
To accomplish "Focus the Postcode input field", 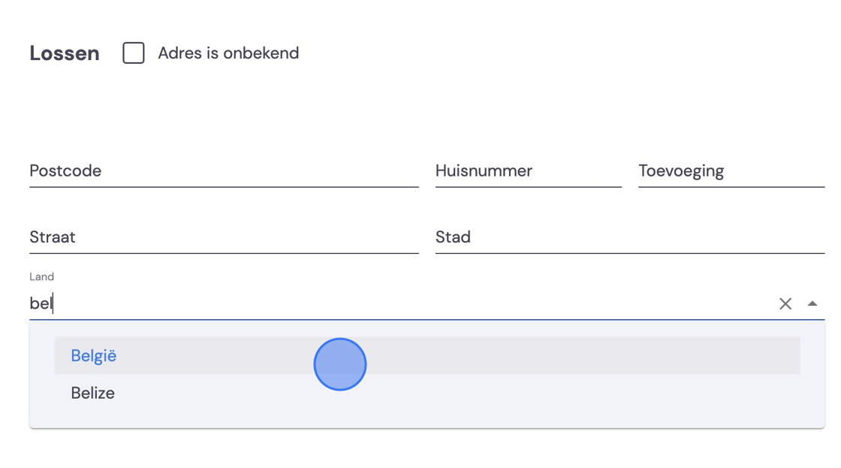I will (224, 171).
